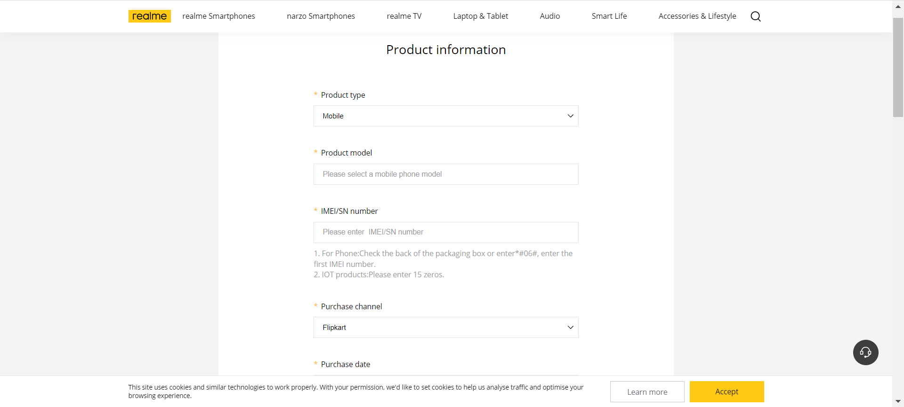Click the Product type label
Viewport: 904px width, 407px height.
pos(343,95)
